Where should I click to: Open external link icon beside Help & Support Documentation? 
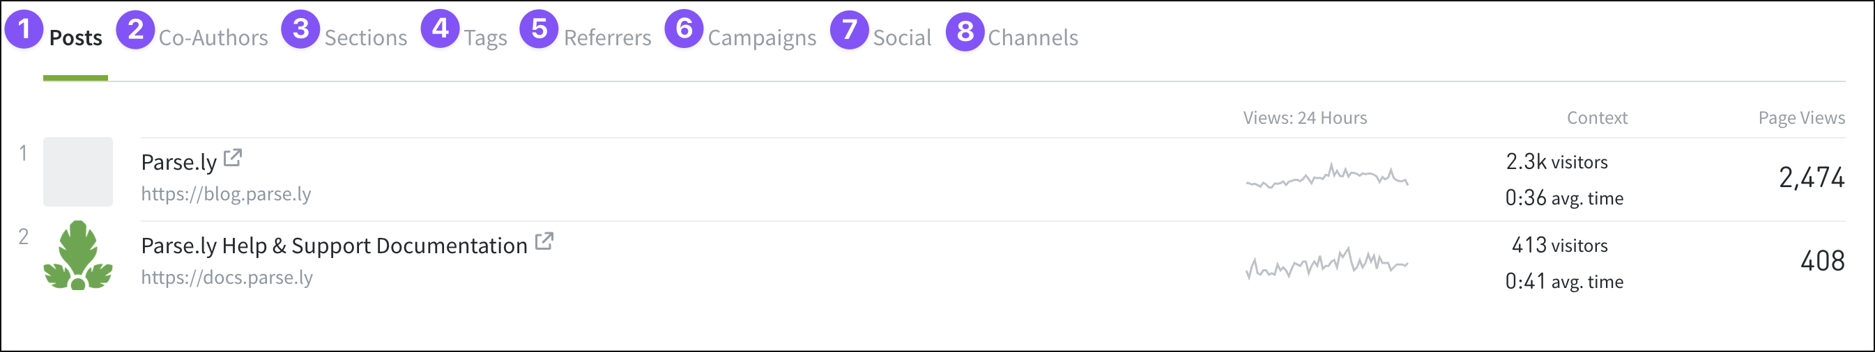[x=544, y=241]
